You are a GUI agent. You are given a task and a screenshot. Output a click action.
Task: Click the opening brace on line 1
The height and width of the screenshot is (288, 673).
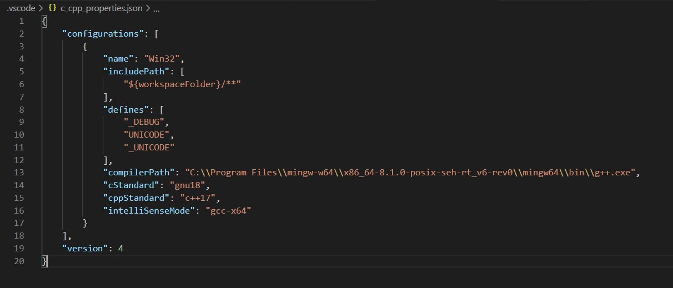click(44, 21)
